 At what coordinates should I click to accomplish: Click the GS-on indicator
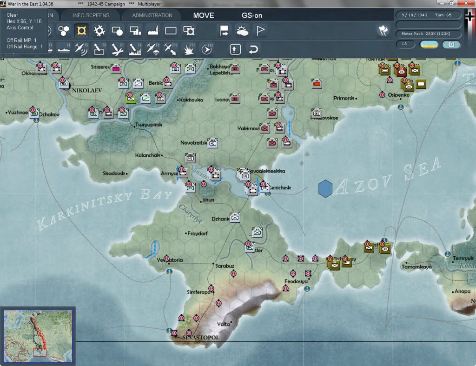click(x=251, y=15)
